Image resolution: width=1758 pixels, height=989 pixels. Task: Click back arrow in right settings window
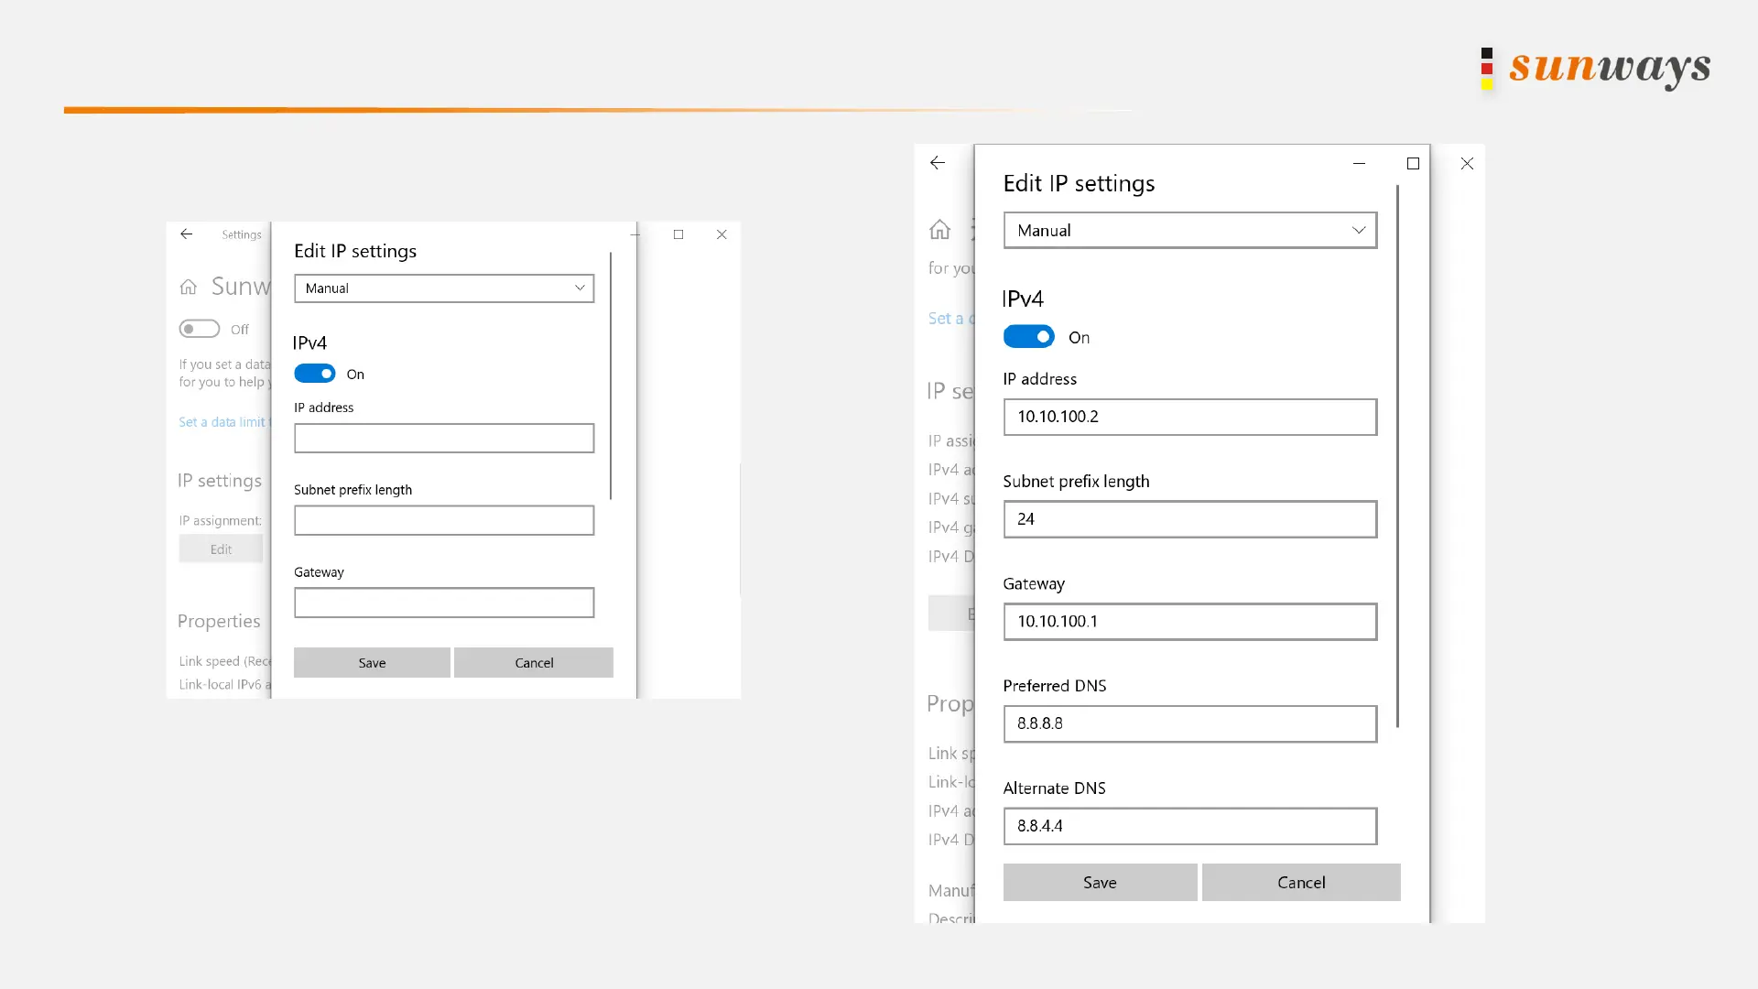click(937, 163)
